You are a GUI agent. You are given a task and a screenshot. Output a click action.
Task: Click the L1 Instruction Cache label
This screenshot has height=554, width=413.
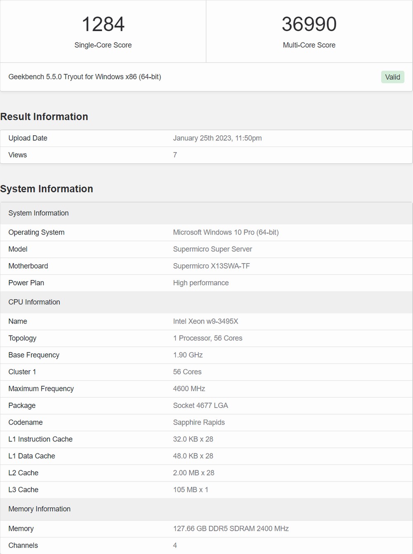point(40,439)
